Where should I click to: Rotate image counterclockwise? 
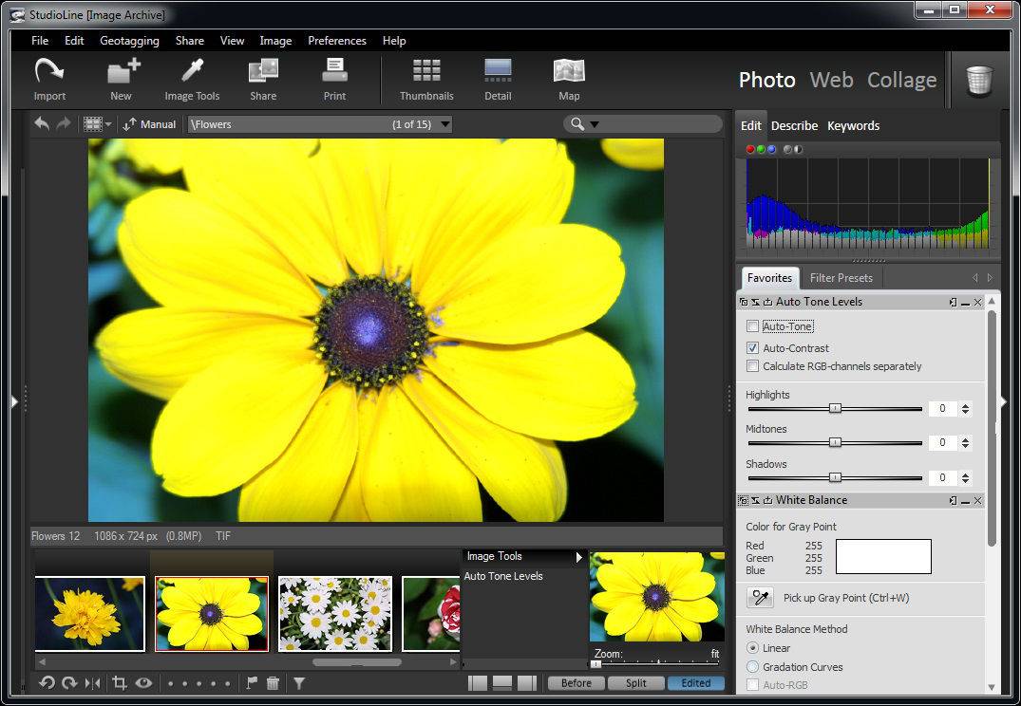coord(47,682)
